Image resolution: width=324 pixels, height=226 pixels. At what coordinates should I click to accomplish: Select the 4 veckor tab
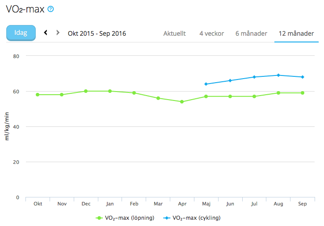pos(211,33)
